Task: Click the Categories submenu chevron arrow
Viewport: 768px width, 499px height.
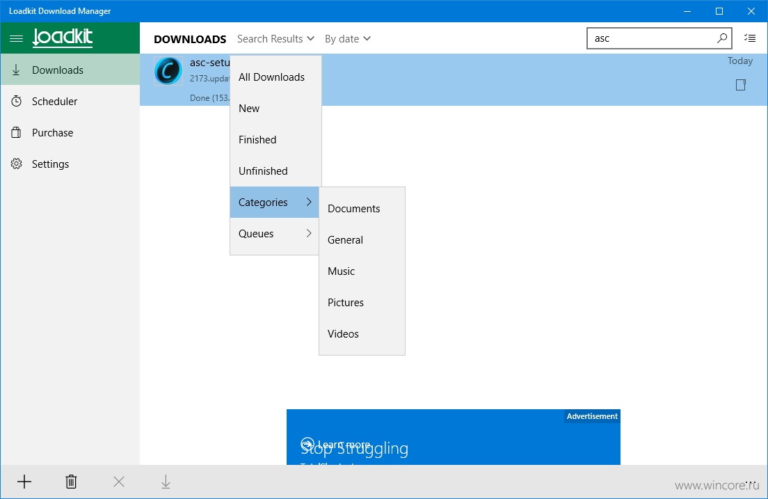Action: tap(309, 202)
